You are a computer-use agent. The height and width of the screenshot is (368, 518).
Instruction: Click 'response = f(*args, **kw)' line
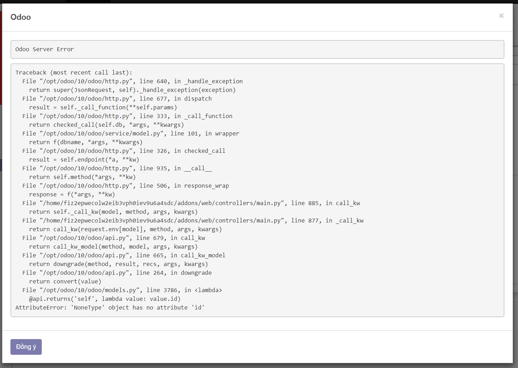tap(72, 194)
